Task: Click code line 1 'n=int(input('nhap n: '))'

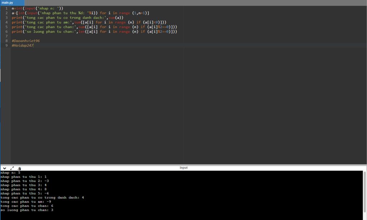Action: [37, 9]
